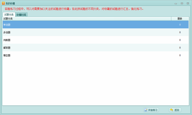Click the 题数 column header

point(180,19)
